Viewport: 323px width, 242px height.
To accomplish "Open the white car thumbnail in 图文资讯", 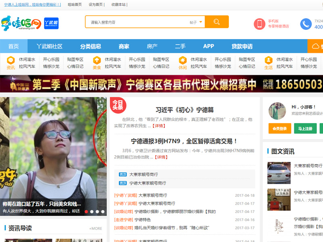I will click(x=279, y=173).
